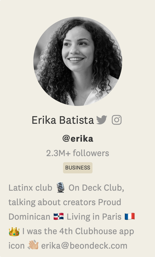
Task: Open the 2.3M+ followers list
Action: coord(77,153)
